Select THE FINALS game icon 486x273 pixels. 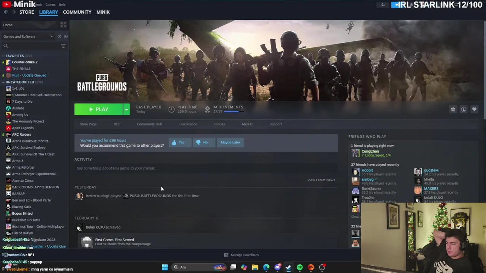coord(8,69)
